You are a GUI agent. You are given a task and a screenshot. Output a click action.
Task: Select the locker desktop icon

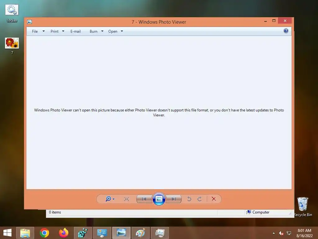click(x=12, y=13)
